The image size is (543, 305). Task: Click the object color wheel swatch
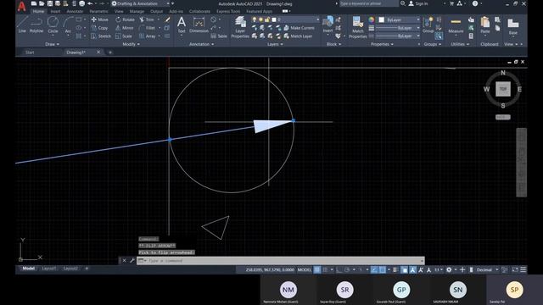(x=372, y=19)
